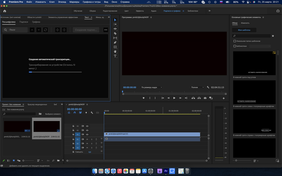
Task: Click the Export Frame camera icon
Action: pyautogui.click(x=205, y=98)
